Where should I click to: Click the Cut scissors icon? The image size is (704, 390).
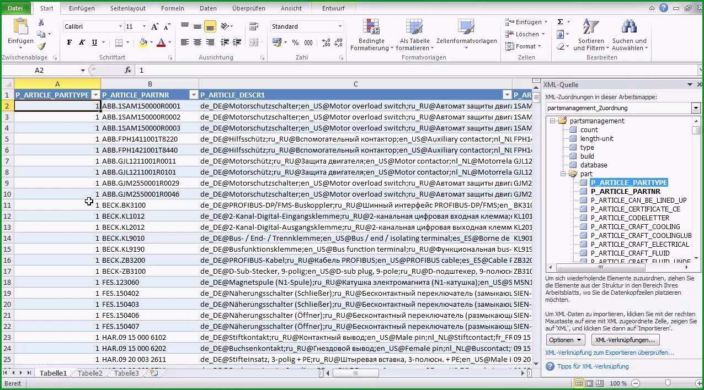pos(41,23)
